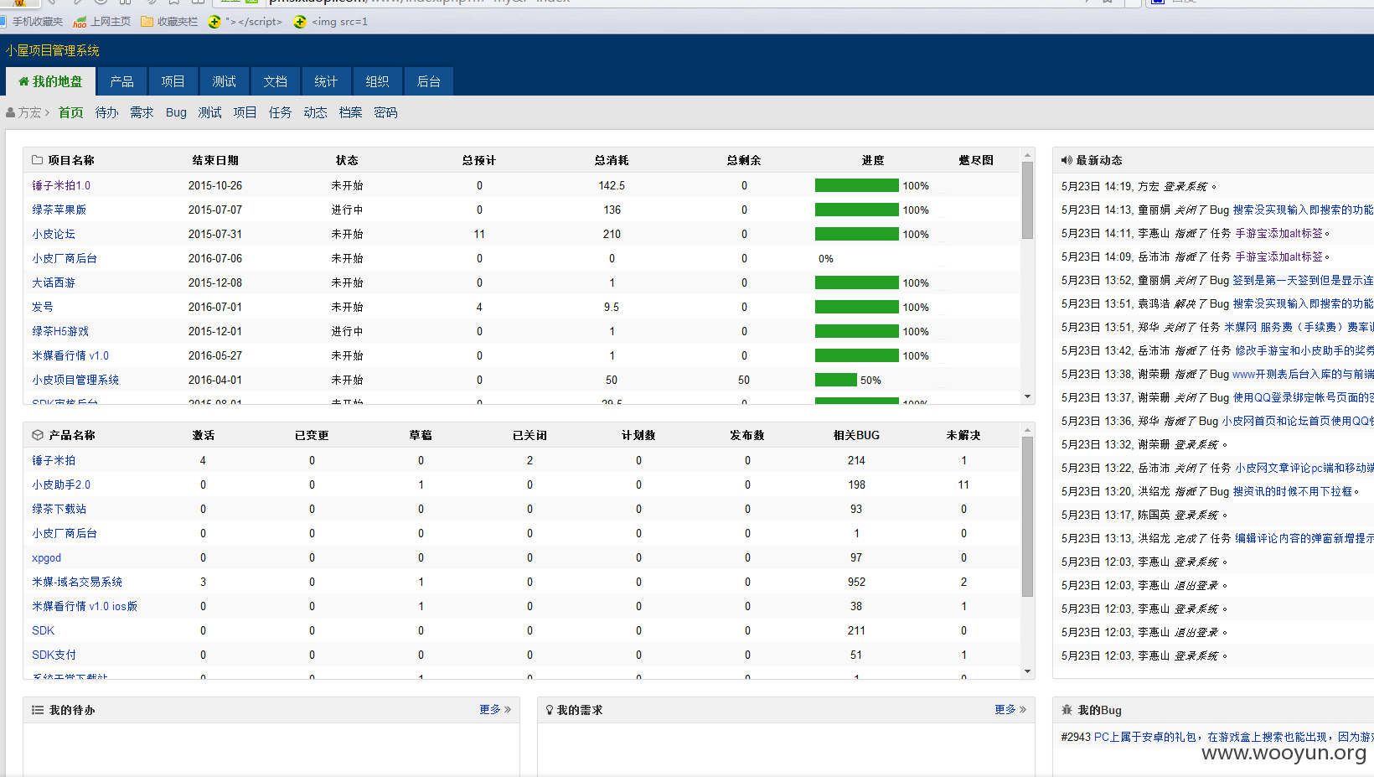Click product list scrollbar down arrow

point(1027,671)
